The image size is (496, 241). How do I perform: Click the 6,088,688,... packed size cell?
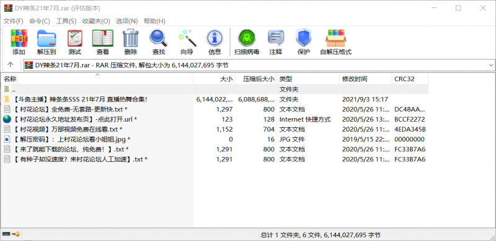coord(256,99)
